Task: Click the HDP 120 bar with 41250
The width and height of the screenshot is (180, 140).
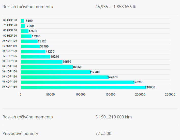Action: pyautogui.click(x=33, y=52)
